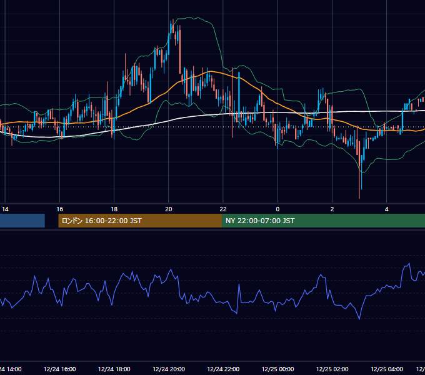The image size is (425, 375).
Task: Click the 14 hour axis label
Action: pyautogui.click(x=5, y=209)
